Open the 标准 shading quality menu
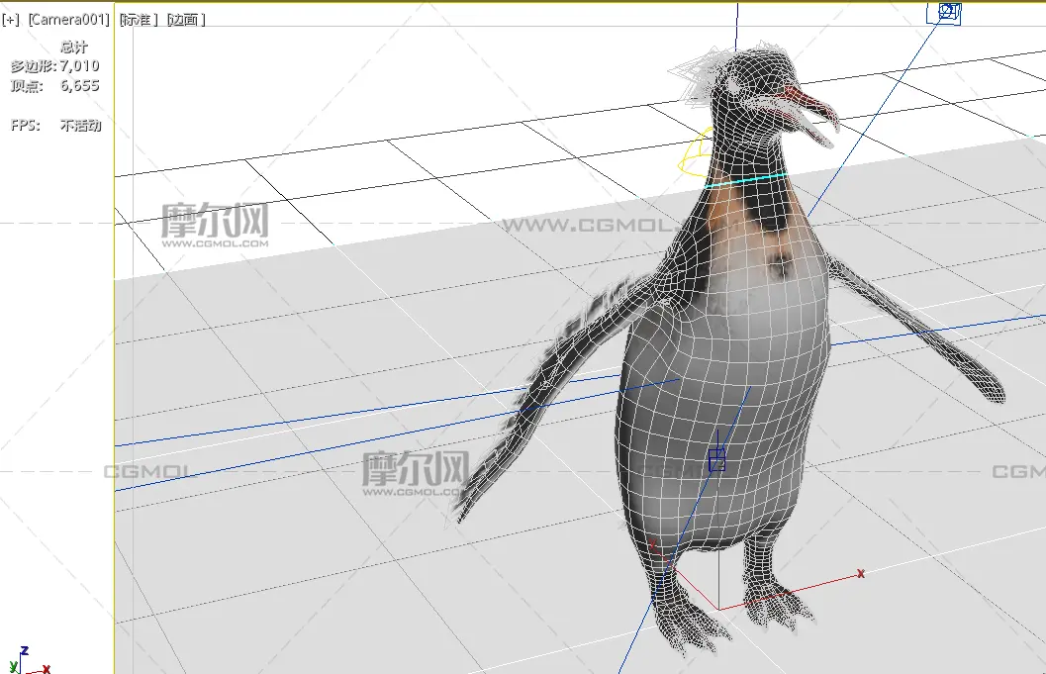The width and height of the screenshot is (1046, 674). click(x=138, y=20)
